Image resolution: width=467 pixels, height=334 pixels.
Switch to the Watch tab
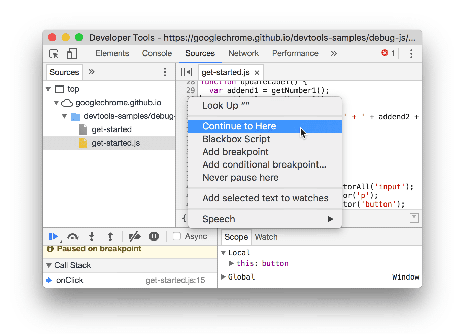pyautogui.click(x=266, y=237)
